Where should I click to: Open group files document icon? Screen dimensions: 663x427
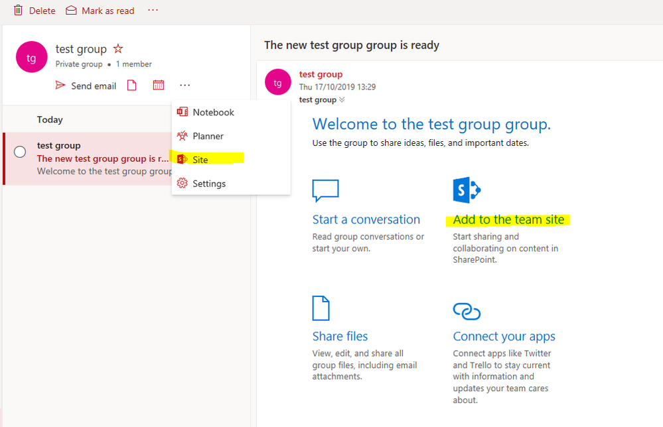coord(132,86)
